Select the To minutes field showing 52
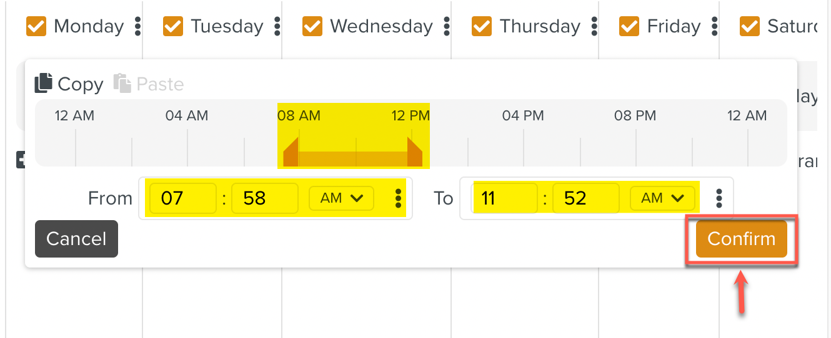 (x=585, y=198)
